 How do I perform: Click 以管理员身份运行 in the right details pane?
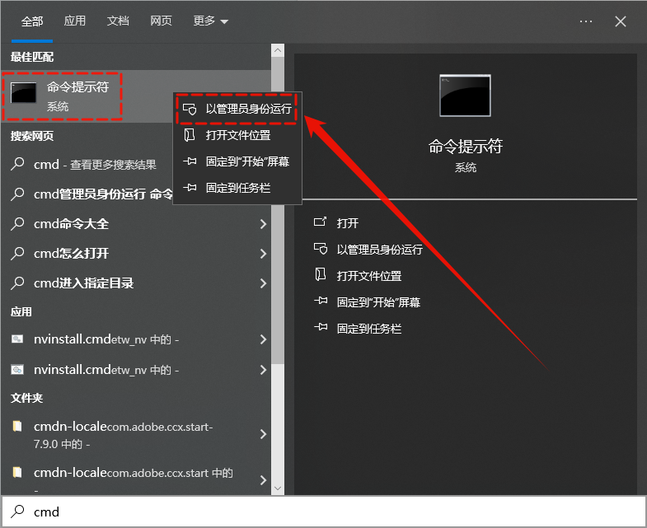coord(380,250)
